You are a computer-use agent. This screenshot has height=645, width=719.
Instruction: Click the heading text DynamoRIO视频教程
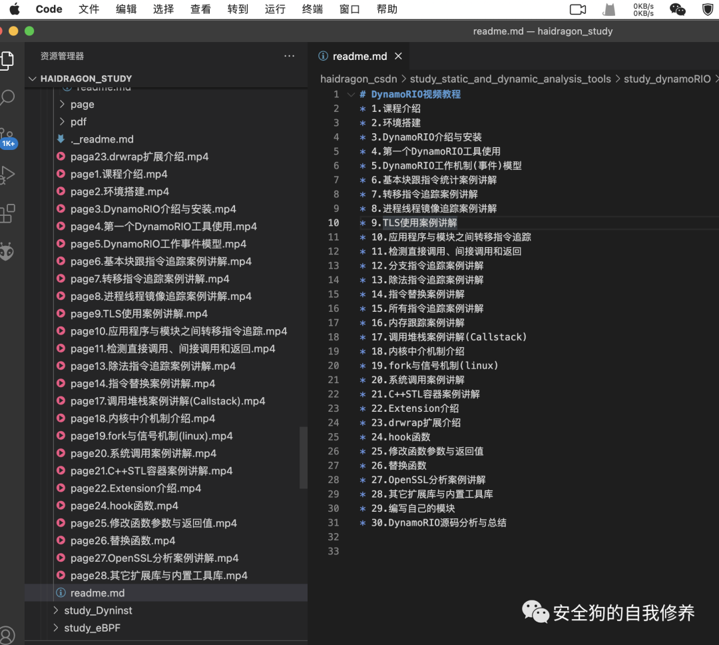[415, 94]
